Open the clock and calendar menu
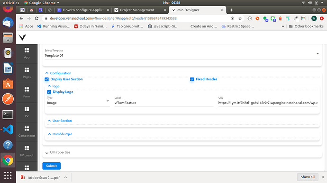 pyautogui.click(x=172, y=3)
